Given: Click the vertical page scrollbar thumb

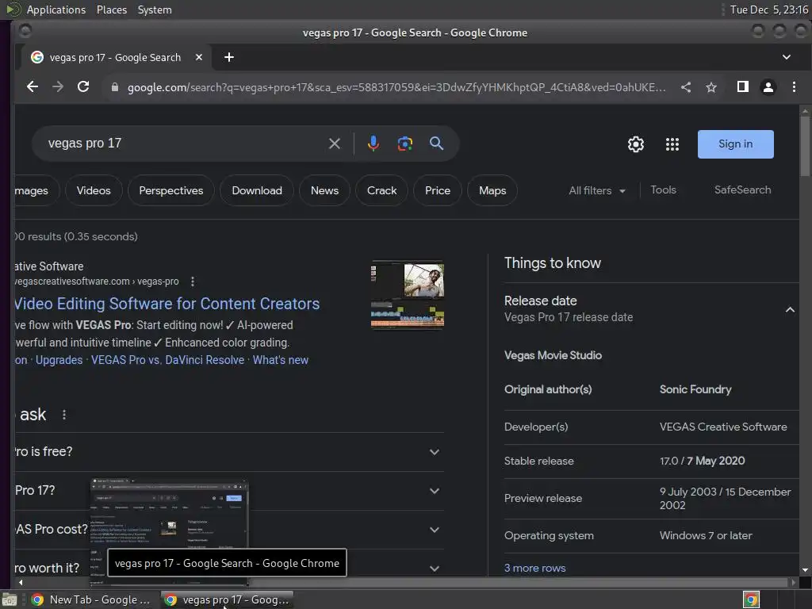Looking at the screenshot, I should coord(805,146).
